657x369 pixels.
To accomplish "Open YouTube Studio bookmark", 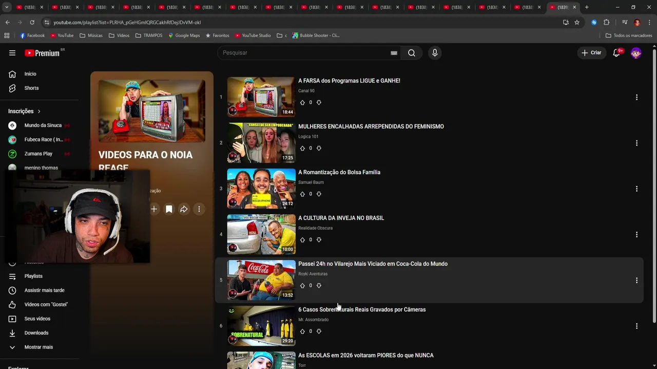I will [x=253, y=35].
